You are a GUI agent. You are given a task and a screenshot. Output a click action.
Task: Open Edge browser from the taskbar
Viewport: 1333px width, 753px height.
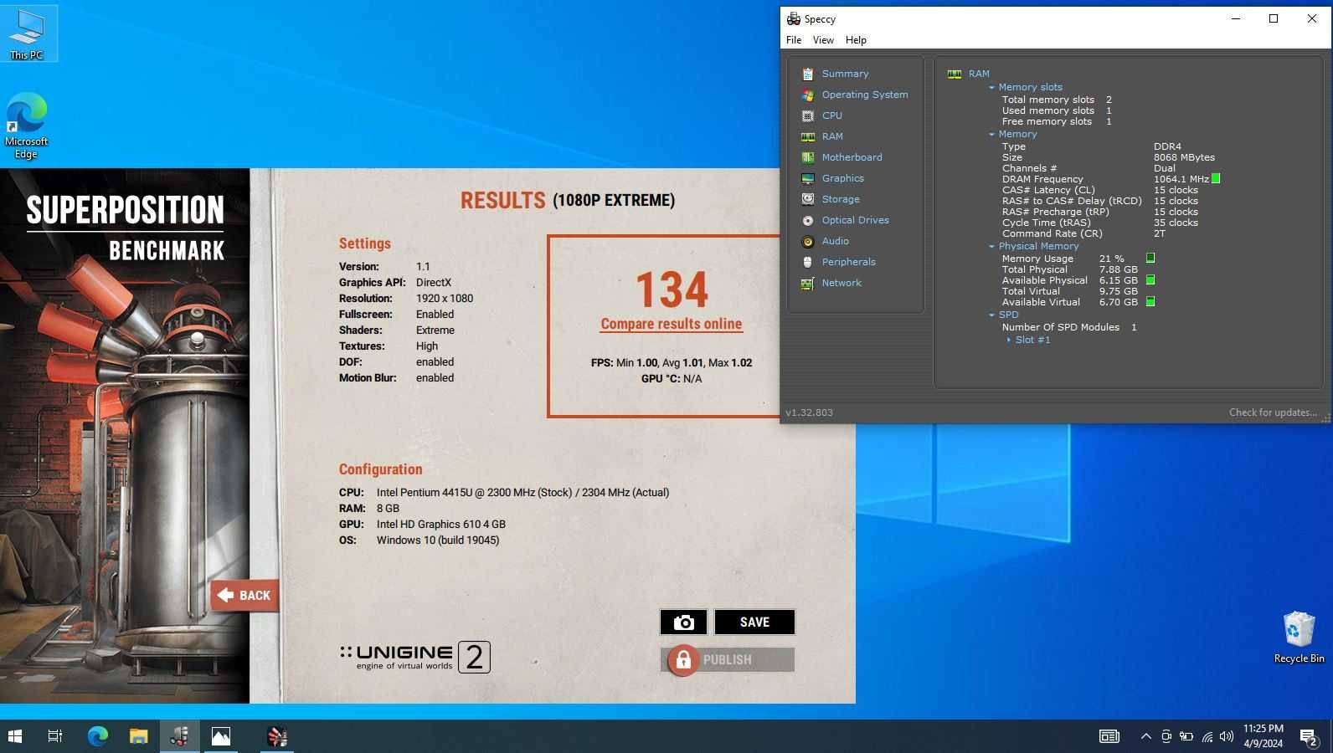pyautogui.click(x=98, y=736)
